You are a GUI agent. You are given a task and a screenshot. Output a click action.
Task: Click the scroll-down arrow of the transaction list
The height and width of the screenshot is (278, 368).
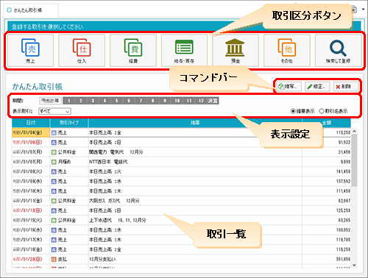pyautogui.click(x=354, y=265)
